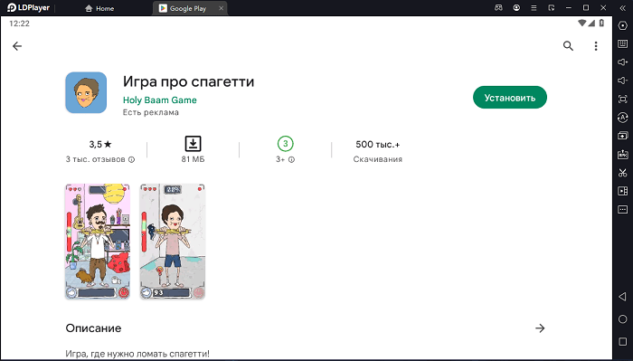This screenshot has height=361, width=633.
Task: Click the Описание heading
Action: [x=93, y=328]
